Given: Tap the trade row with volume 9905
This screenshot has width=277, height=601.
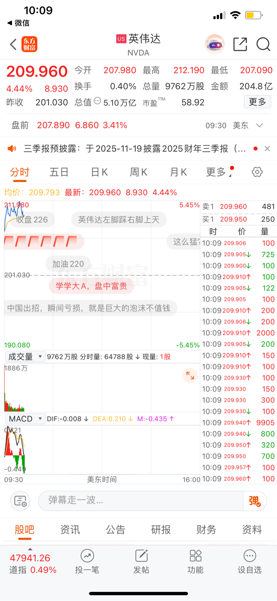Looking at the screenshot, I should 238,422.
